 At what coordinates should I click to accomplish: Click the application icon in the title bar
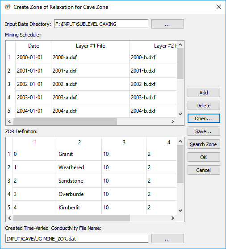coord(8,7)
